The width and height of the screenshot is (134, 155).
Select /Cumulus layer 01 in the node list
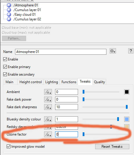coord(27,10)
